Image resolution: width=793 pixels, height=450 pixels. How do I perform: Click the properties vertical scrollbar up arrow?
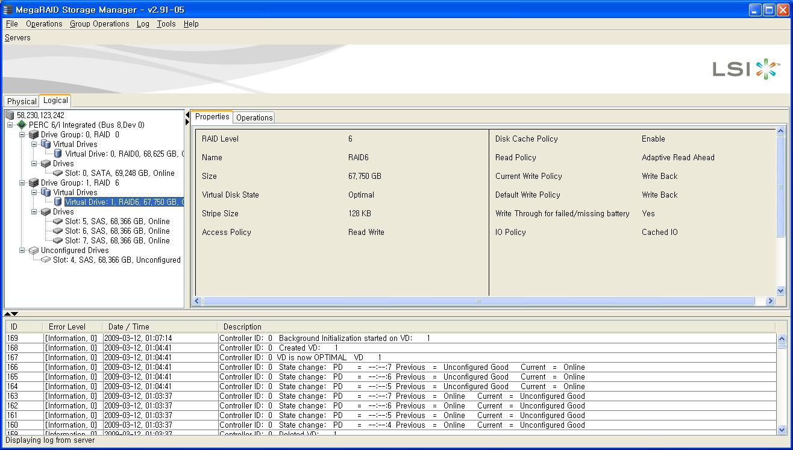pos(781,131)
